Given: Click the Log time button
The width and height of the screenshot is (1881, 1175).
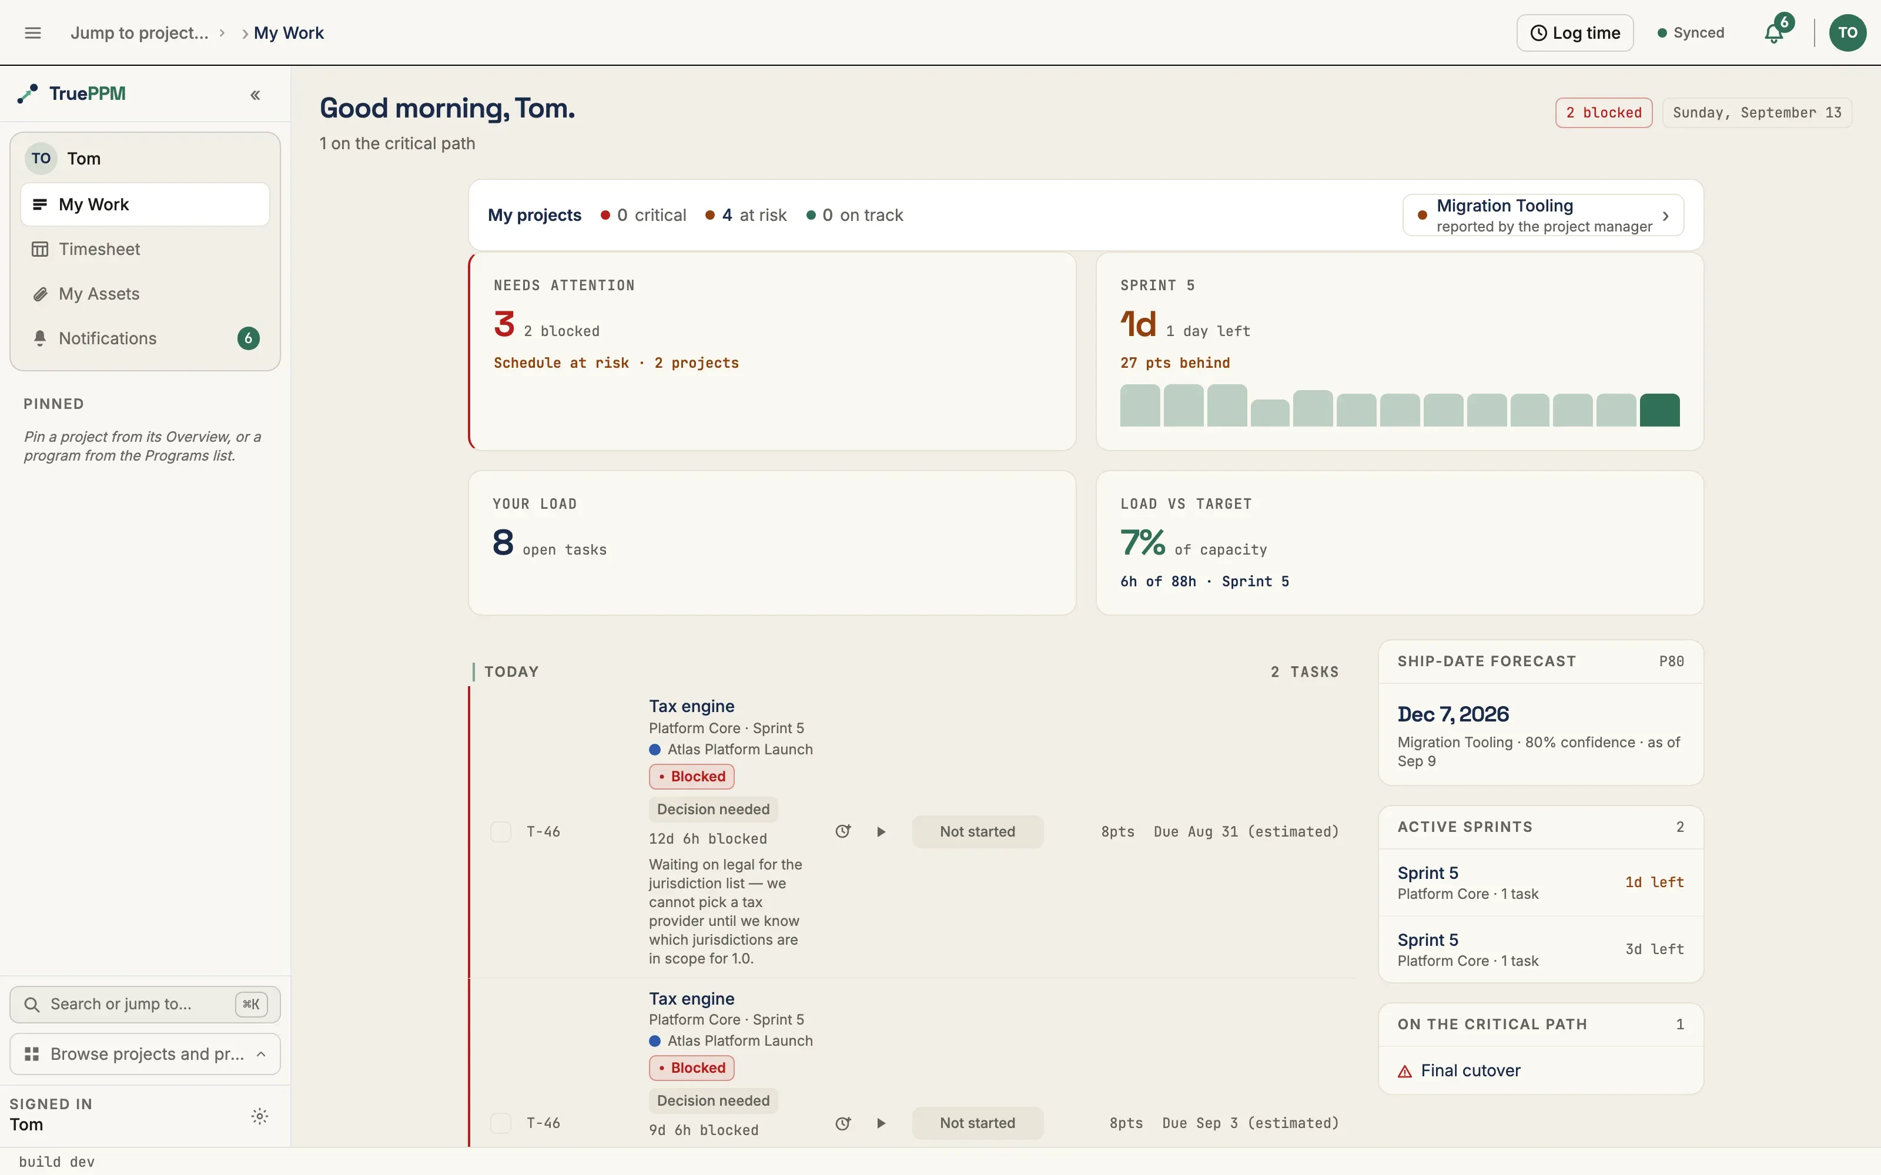Looking at the screenshot, I should [1575, 33].
